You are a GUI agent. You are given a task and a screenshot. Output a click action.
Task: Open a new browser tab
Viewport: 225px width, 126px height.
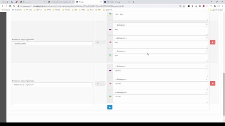[x=133, y=2]
